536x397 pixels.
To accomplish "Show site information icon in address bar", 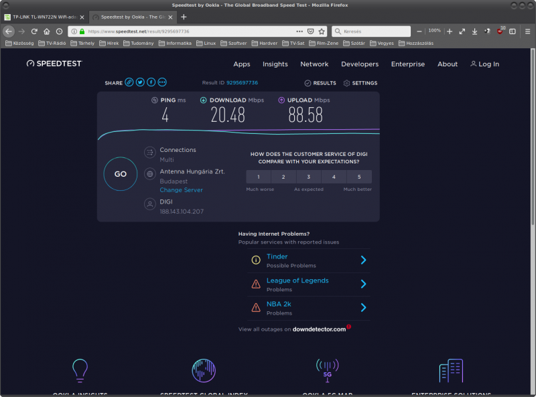I will click(x=74, y=31).
